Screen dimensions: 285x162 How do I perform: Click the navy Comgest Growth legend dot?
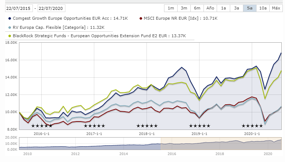9,18
